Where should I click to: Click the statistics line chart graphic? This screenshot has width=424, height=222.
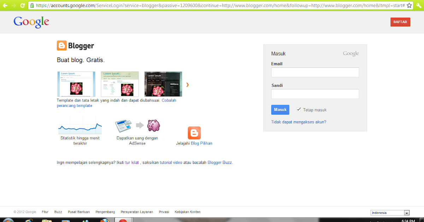pyautogui.click(x=80, y=126)
